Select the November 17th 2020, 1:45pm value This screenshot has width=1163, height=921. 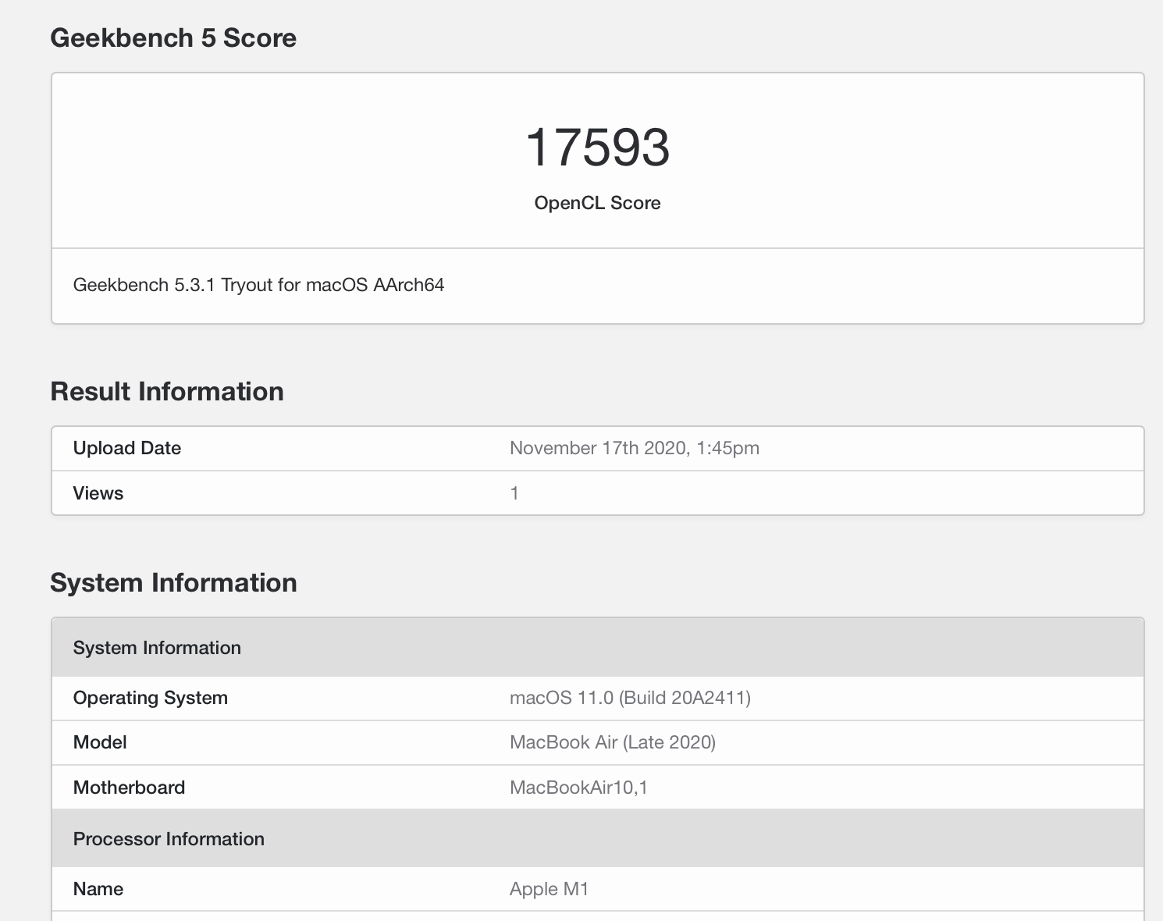click(635, 448)
